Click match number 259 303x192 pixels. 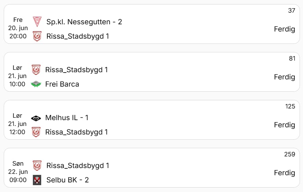click(290, 154)
